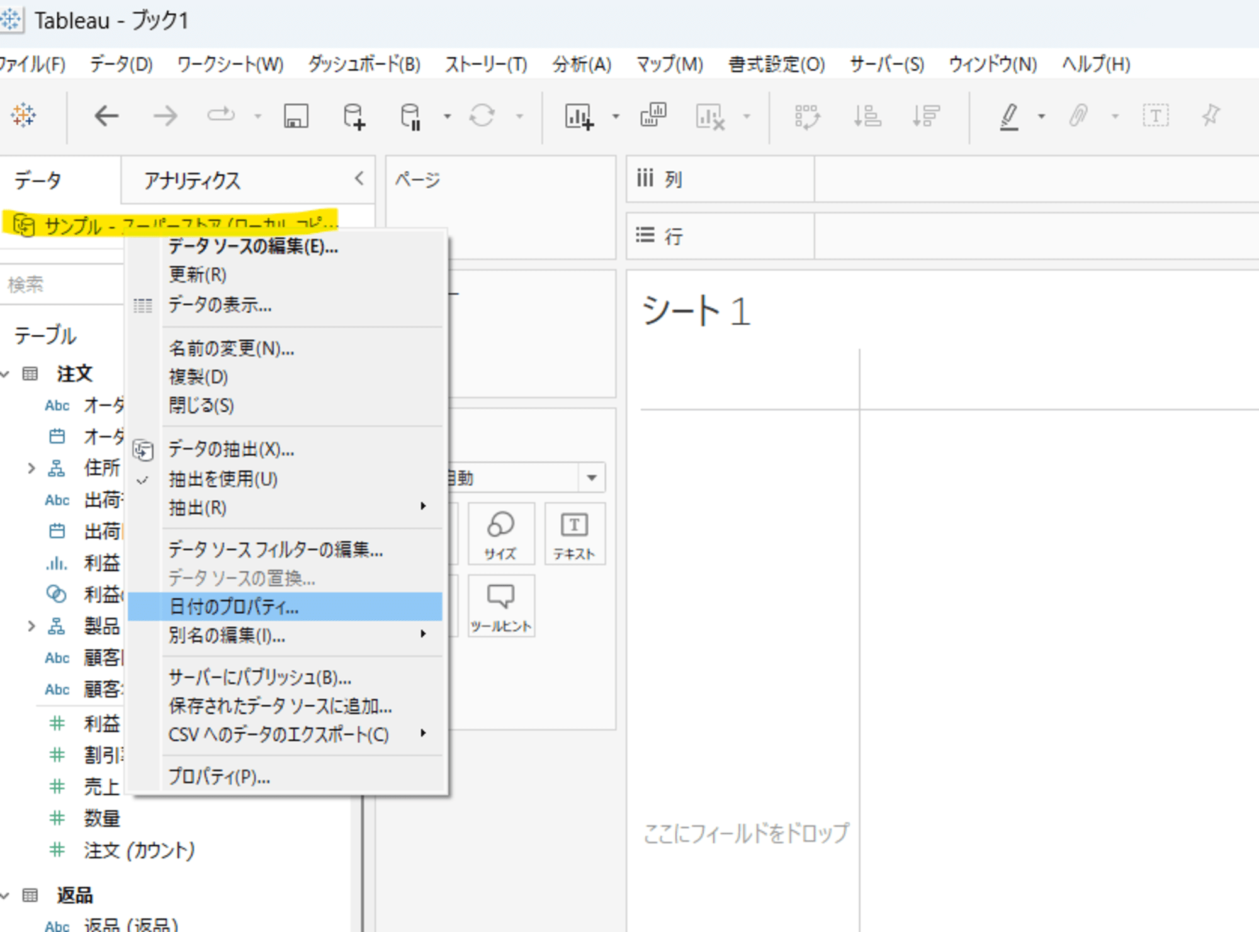Select データ ソースの編集(E)... menu item

click(x=285, y=246)
